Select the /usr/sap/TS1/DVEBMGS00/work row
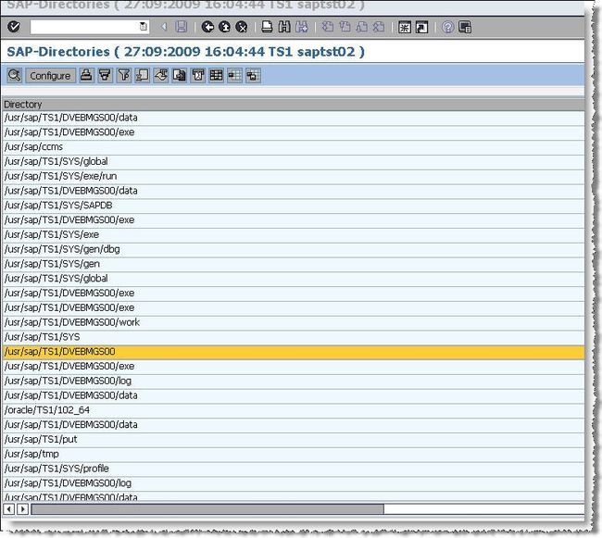Screen dimensions: 602x538 (294, 322)
